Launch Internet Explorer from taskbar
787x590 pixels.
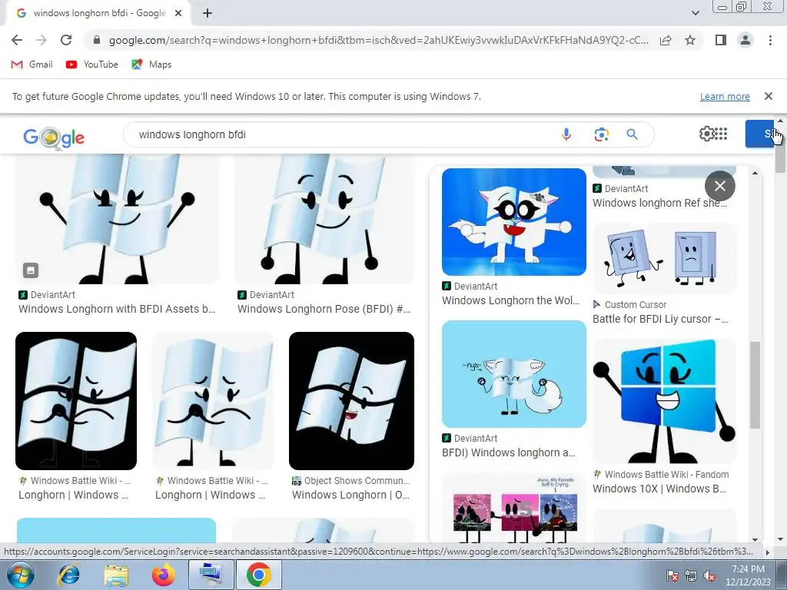[x=68, y=575]
